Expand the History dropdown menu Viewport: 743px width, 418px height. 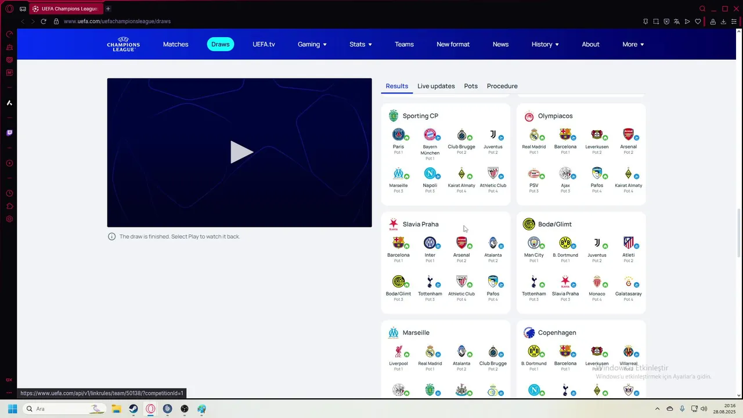[x=545, y=44]
